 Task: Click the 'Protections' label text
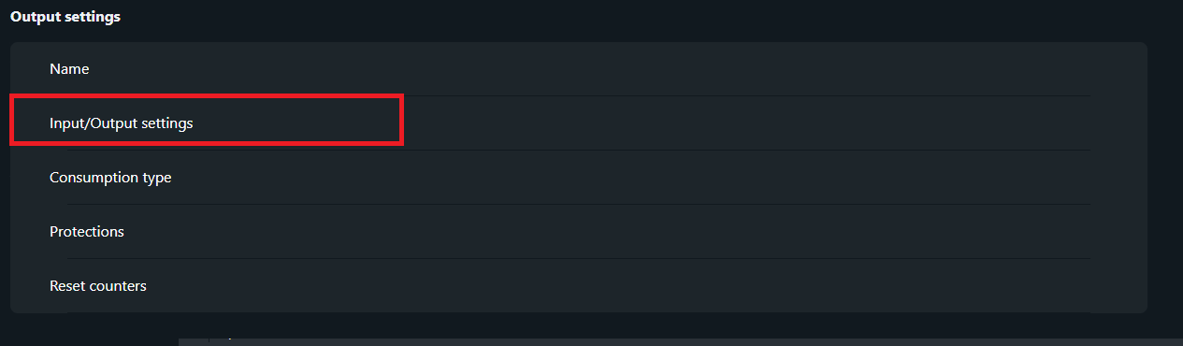tap(87, 232)
